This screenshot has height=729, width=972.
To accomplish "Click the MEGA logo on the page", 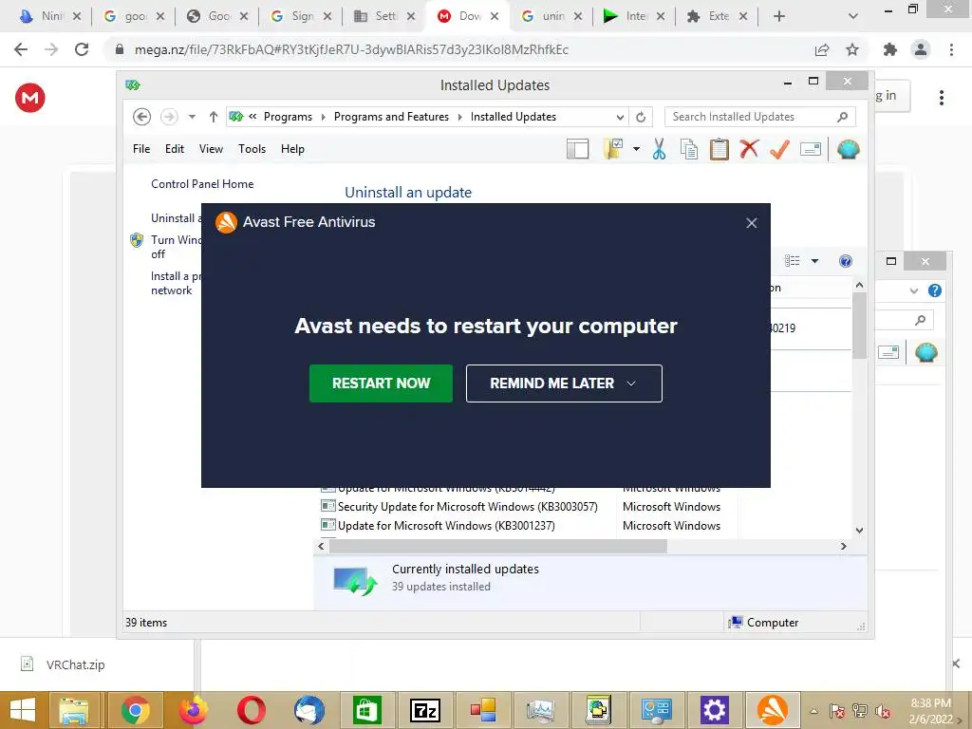I will 30,98.
